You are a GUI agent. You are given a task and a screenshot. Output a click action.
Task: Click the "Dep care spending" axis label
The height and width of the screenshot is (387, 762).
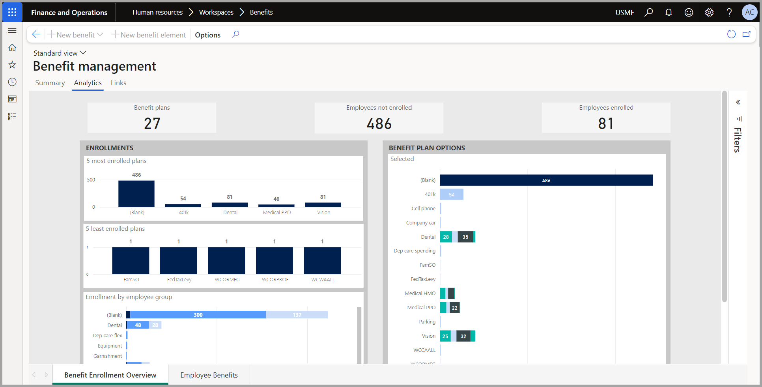tap(415, 251)
